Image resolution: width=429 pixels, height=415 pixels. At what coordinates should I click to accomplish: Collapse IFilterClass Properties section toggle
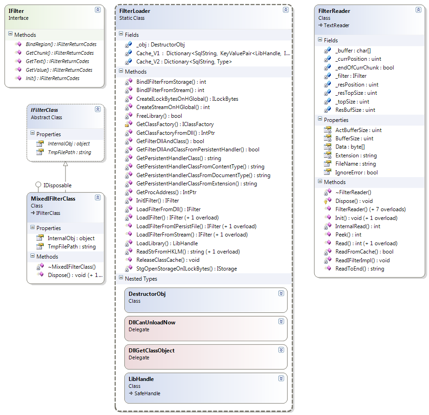coord(33,133)
